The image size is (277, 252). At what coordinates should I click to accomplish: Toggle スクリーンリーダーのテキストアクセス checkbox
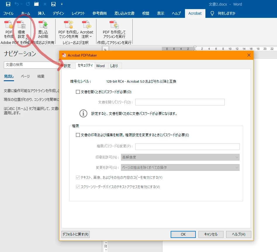tap(78, 187)
